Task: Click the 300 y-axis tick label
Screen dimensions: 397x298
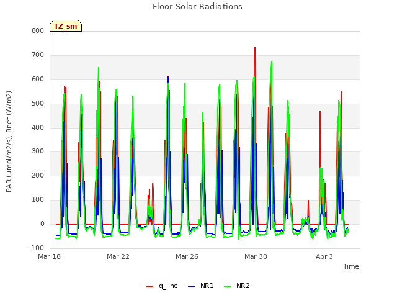Action: [x=38, y=151]
